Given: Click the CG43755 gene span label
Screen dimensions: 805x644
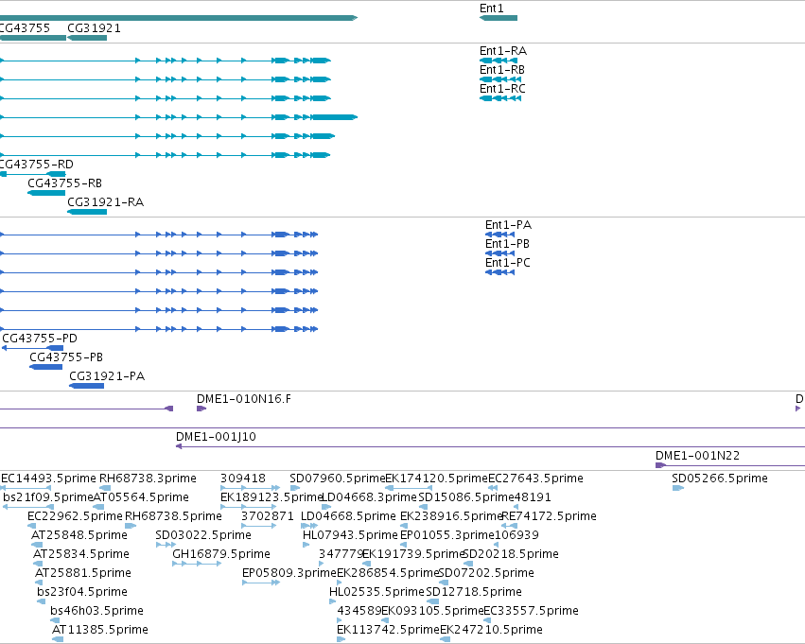Looking at the screenshot, I should point(25,28).
